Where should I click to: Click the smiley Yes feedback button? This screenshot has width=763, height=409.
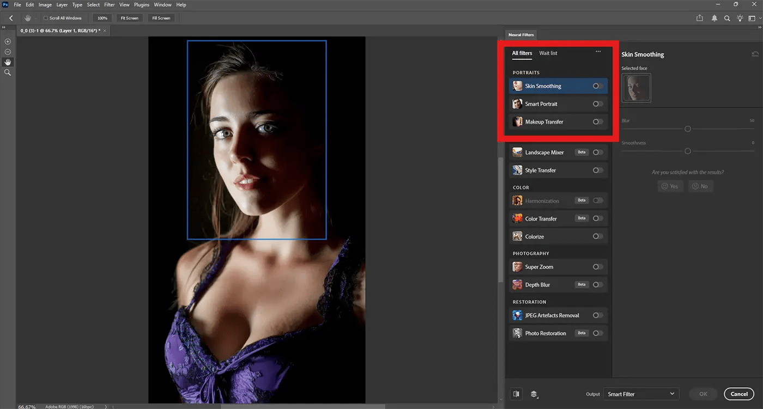(670, 186)
